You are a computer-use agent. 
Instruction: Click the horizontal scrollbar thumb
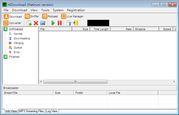tap(75, 82)
